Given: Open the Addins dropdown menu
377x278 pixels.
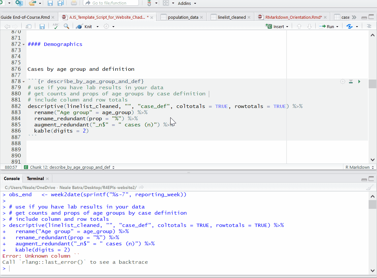Looking at the screenshot, I should [187, 3].
